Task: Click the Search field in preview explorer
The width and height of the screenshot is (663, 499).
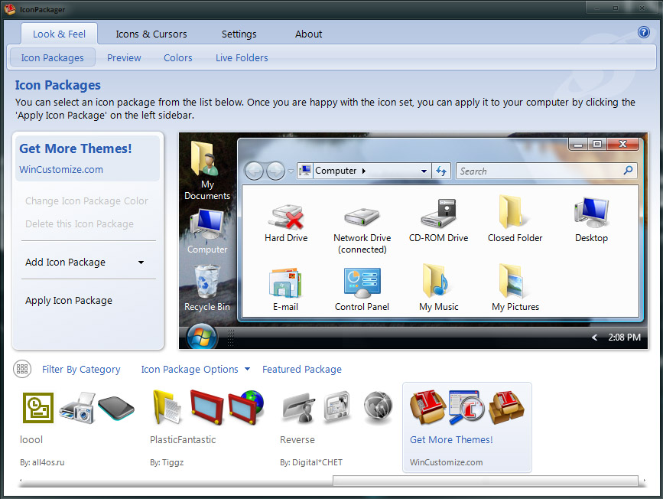Action: point(546,171)
